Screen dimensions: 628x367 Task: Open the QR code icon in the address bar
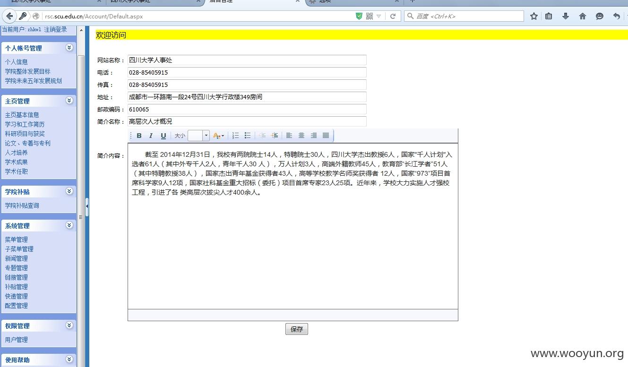coord(370,16)
